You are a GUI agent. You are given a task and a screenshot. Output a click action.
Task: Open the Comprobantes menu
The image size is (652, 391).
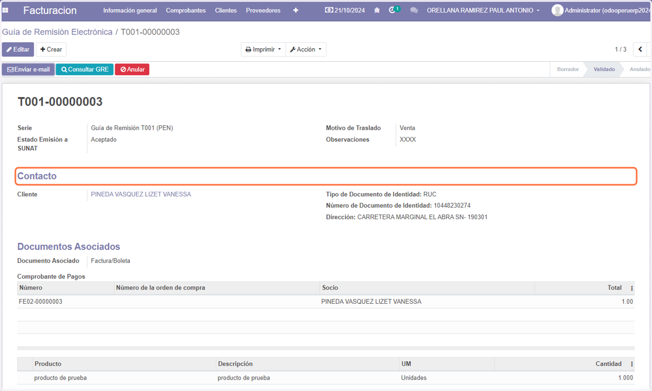pos(186,10)
